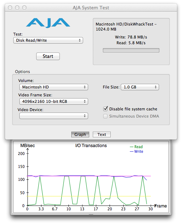Open the Video Frame Size dropdown
The width and height of the screenshot is (182, 224).
pyautogui.click(x=54, y=101)
